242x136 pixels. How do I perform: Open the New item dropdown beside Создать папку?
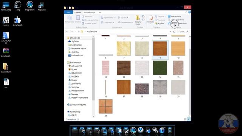tap(143, 16)
